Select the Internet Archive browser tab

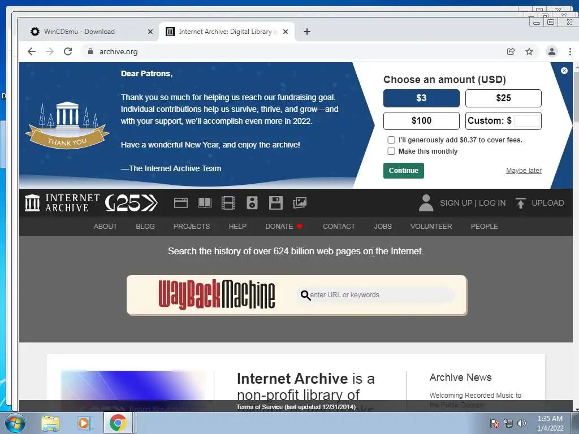point(227,32)
